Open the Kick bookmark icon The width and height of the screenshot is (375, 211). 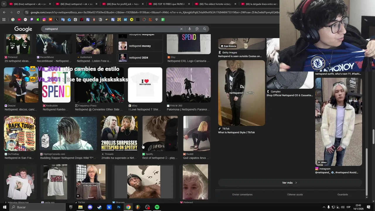click(x=38, y=20)
